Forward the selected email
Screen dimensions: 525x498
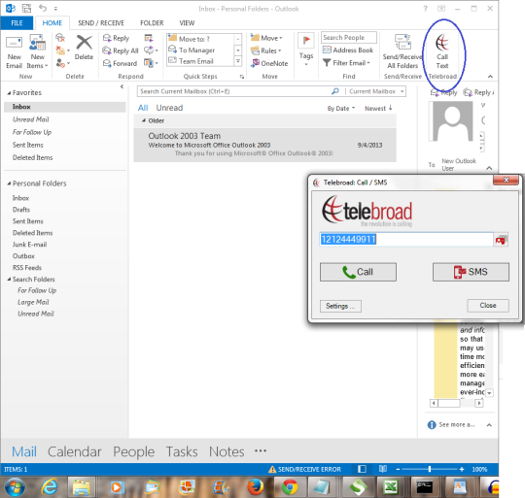click(120, 63)
